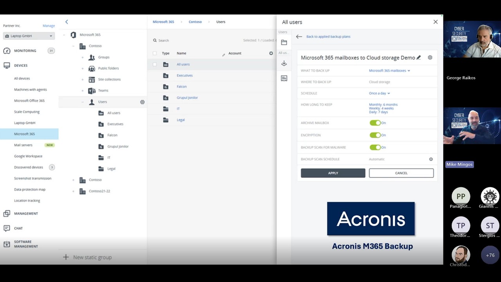The width and height of the screenshot is (501, 282).
Task: Open the Laptop GmbH tenant dropdown
Action: point(29,36)
